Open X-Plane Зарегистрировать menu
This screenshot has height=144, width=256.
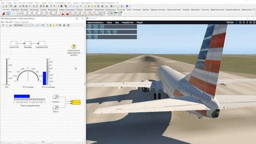coord(95,22)
